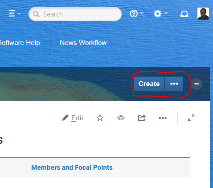Open the News Workflow menu item
Screen dimensions: 213x188
[x=83, y=43]
